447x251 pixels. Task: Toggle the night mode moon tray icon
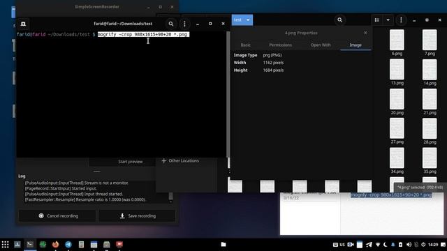[x=385, y=245]
